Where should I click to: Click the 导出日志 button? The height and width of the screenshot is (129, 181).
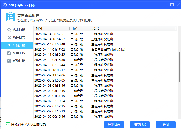click(114, 125)
